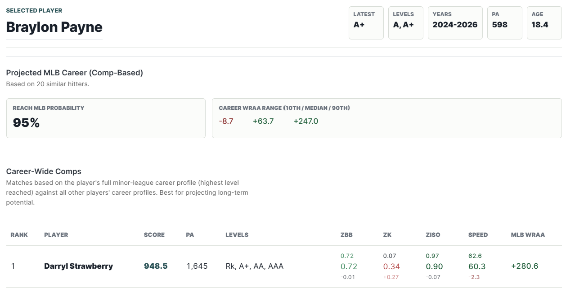Click the 948.5 score for Strawberry

pyautogui.click(x=156, y=266)
